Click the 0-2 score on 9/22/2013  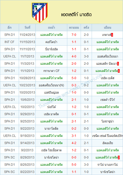[x=74, y=129]
